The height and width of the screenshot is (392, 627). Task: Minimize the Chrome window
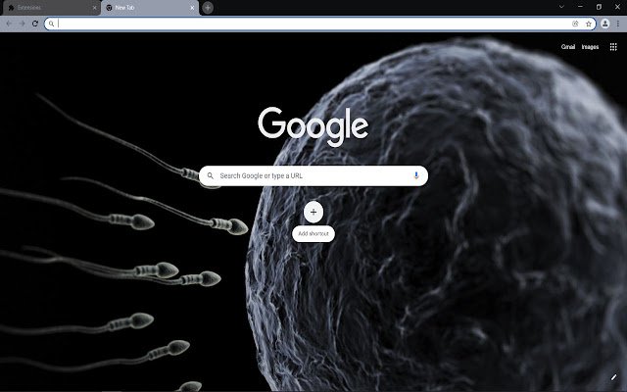580,7
